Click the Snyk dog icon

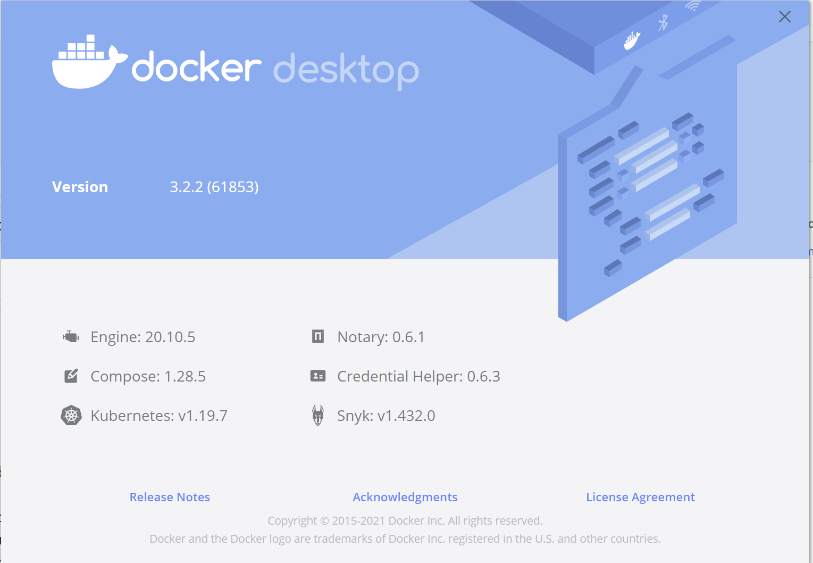pyautogui.click(x=317, y=415)
